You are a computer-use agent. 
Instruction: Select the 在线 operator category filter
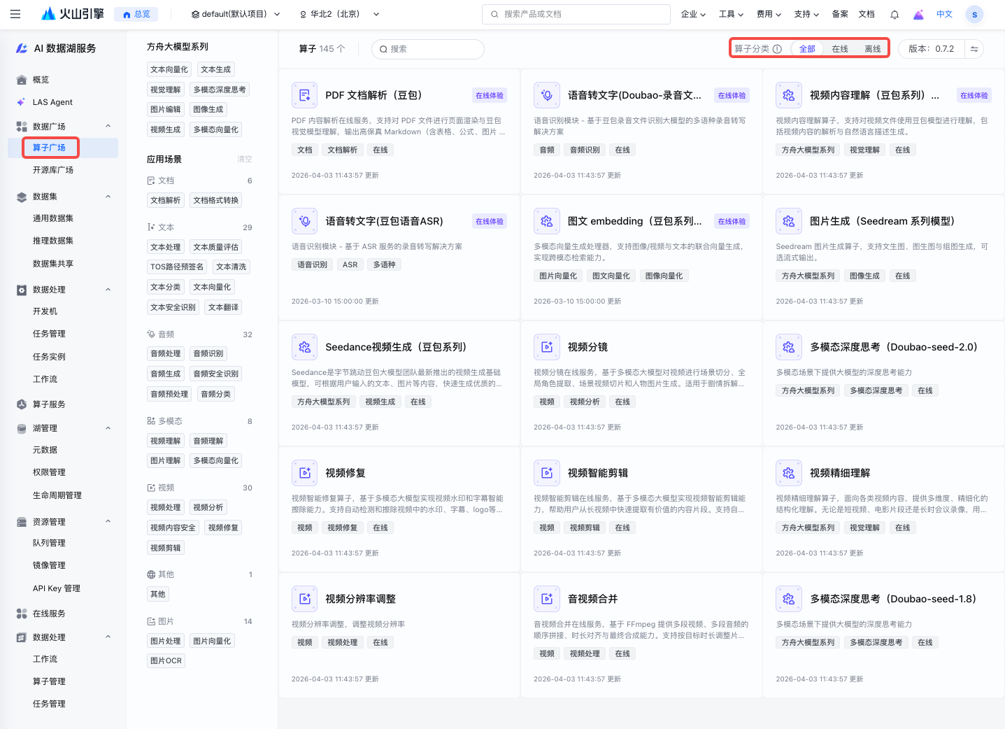click(840, 49)
